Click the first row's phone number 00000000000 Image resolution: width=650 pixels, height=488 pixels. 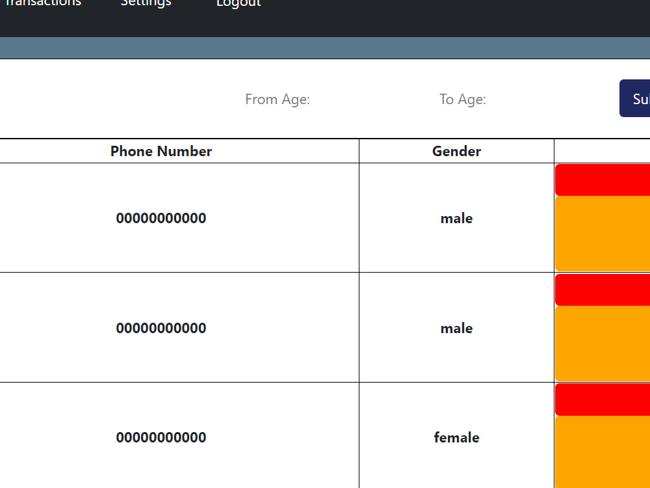(x=161, y=218)
